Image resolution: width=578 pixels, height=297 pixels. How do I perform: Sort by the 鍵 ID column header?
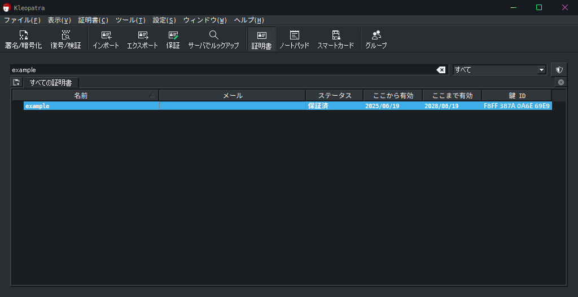[517, 96]
